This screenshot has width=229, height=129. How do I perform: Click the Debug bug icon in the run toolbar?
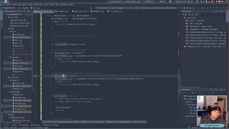[x=184, y=8]
